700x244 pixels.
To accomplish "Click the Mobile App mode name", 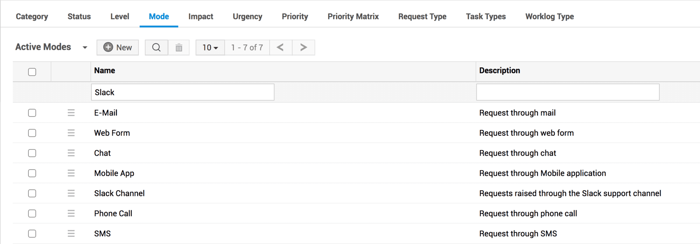I will click(x=114, y=173).
